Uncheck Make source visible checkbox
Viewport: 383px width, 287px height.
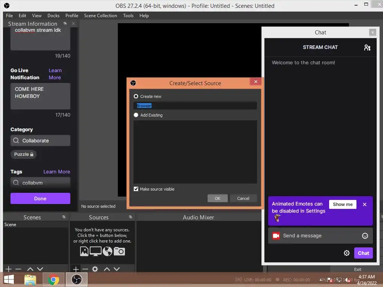[136, 189]
